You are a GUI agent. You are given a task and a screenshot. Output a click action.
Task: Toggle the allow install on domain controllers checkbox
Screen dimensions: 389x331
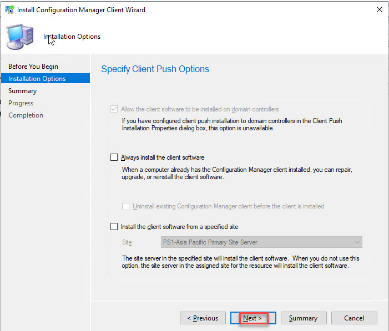(114, 109)
